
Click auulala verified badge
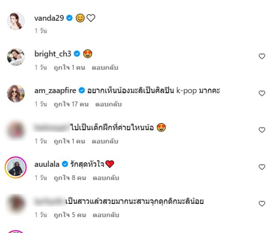pyautogui.click(x=65, y=164)
